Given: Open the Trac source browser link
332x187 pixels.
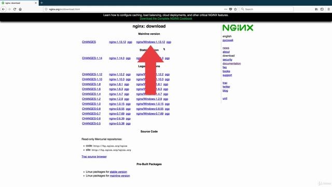Looking at the screenshot, I should point(94,157).
